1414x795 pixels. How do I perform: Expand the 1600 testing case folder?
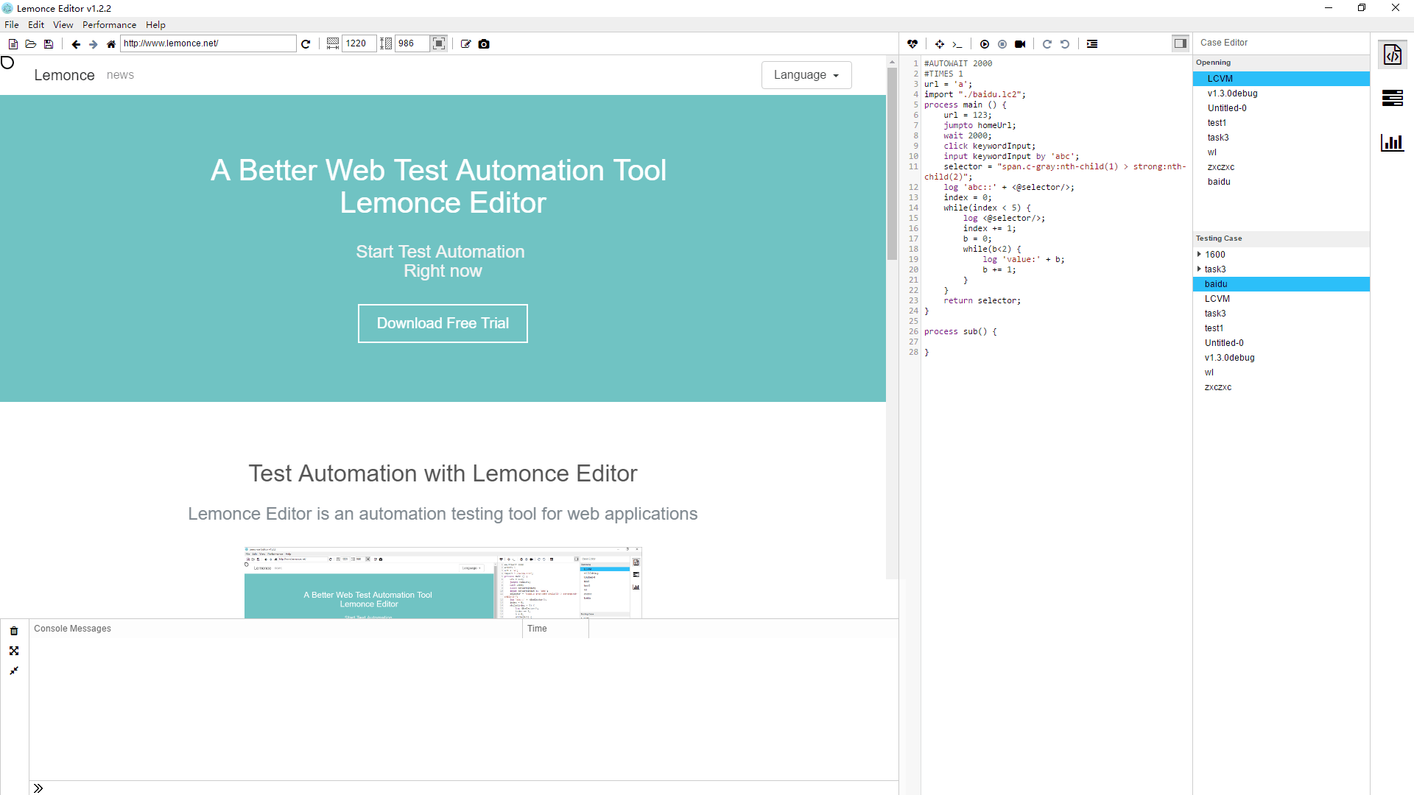click(x=1199, y=254)
